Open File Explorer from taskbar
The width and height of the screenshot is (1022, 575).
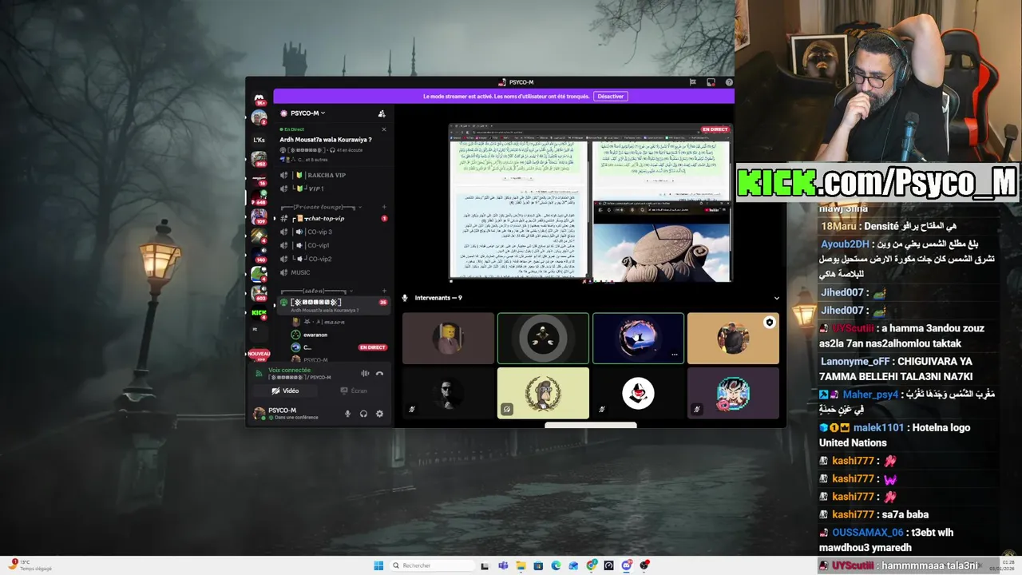coord(521,565)
